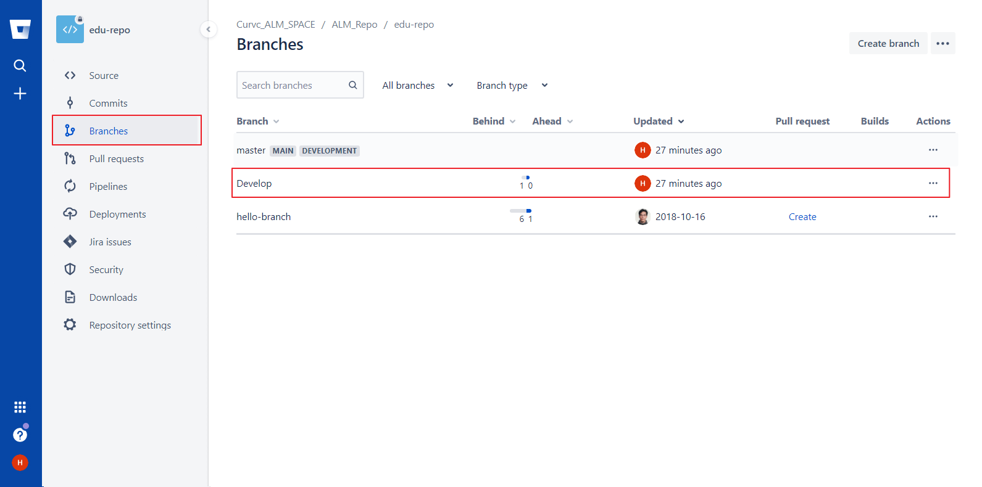Click the magnifier inside Search branches box

(353, 85)
